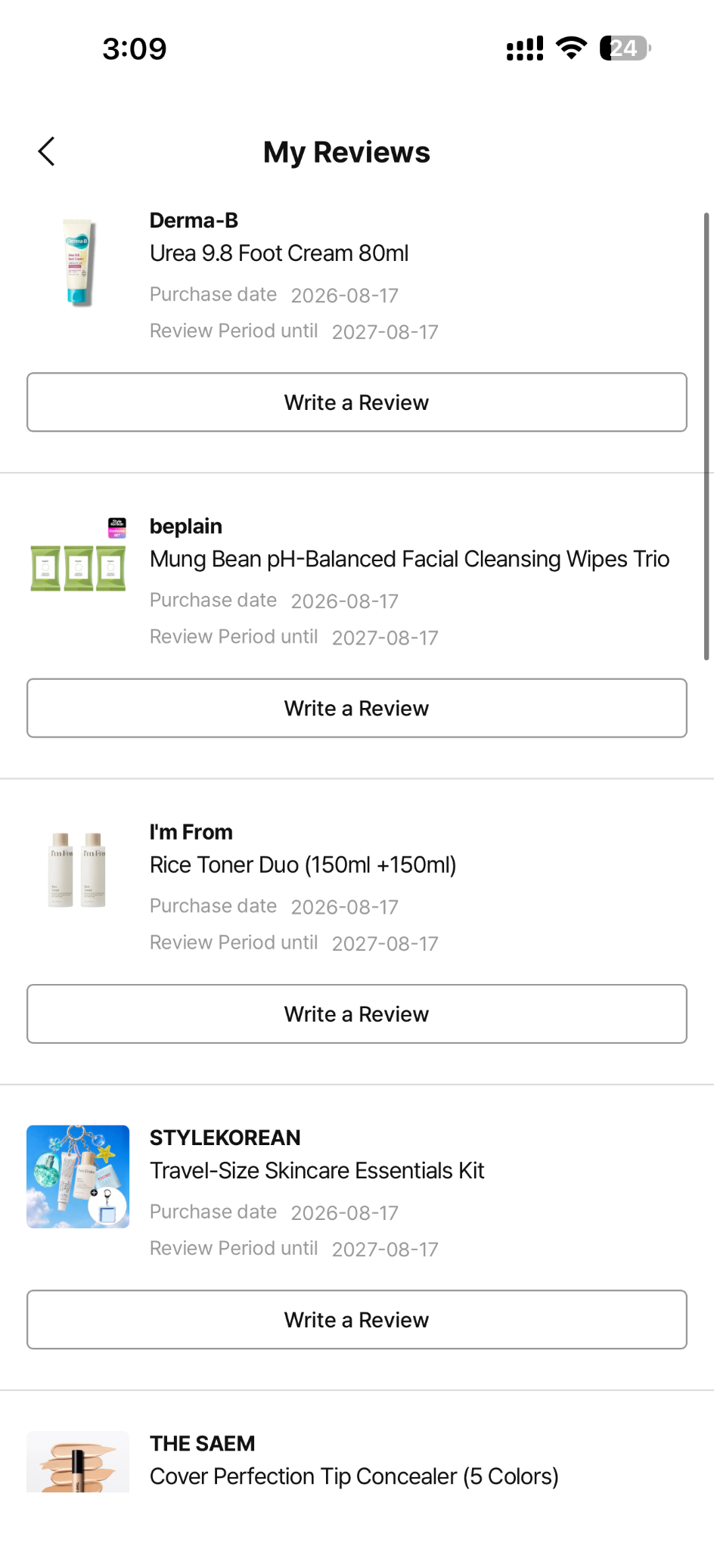This screenshot has height=1549, width=714.
Task: Go back using the top-left arrow
Action: [47, 151]
